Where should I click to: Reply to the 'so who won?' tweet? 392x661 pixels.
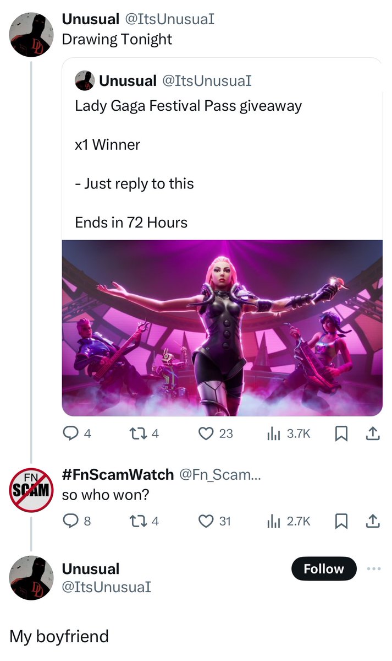click(x=76, y=521)
